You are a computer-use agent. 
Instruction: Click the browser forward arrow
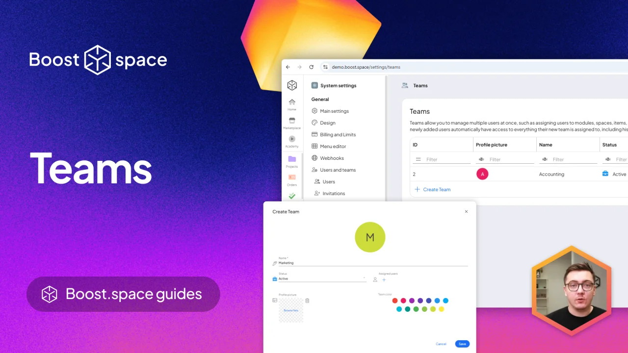pyautogui.click(x=300, y=67)
